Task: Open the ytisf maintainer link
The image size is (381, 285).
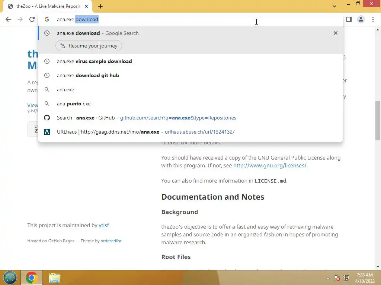Action: pyautogui.click(x=104, y=225)
